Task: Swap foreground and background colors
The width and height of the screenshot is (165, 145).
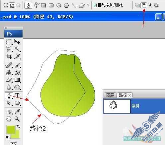Action: tap(18, 126)
